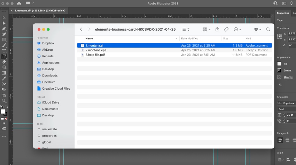Select Align center paragraph option

pyautogui.click(x=287, y=140)
